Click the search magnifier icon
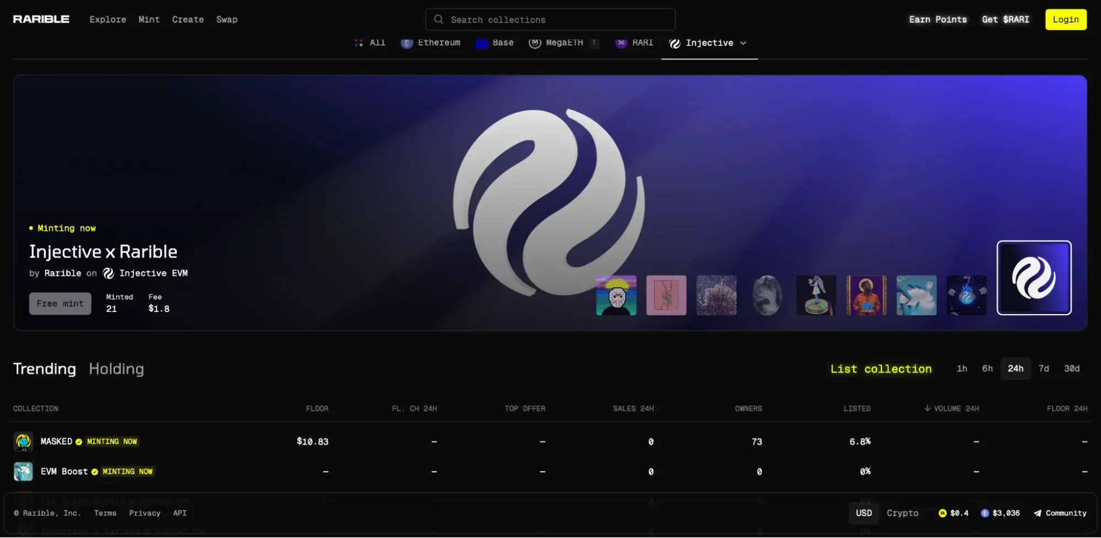 438,19
